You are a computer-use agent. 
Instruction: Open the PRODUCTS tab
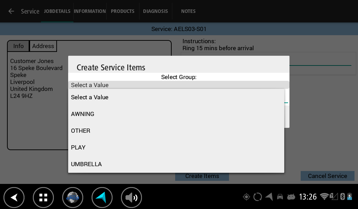coord(123,11)
